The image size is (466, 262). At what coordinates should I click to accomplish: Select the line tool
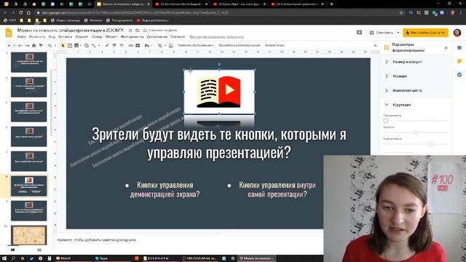[x=94, y=45]
